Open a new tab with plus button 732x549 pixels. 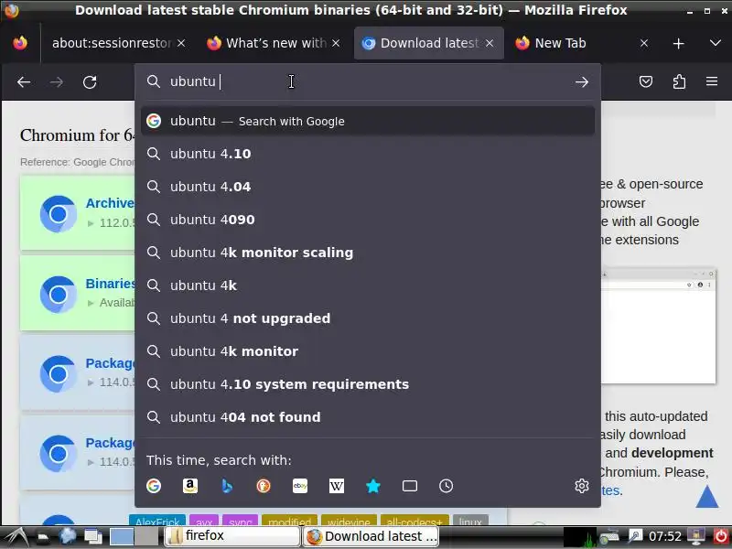point(678,43)
